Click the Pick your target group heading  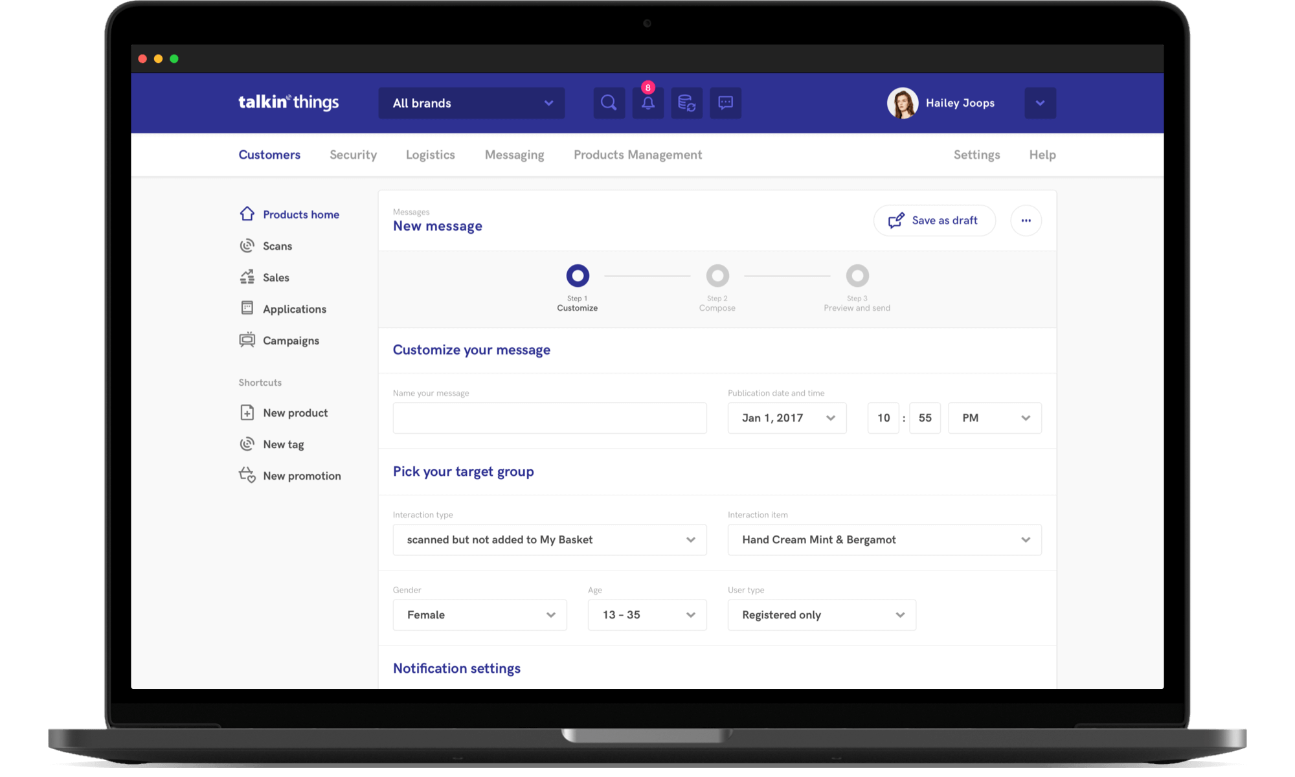coord(463,472)
